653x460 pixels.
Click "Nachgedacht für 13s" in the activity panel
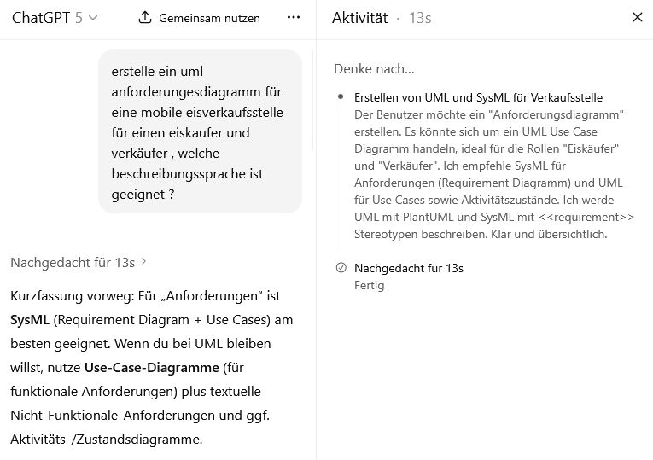(408, 268)
